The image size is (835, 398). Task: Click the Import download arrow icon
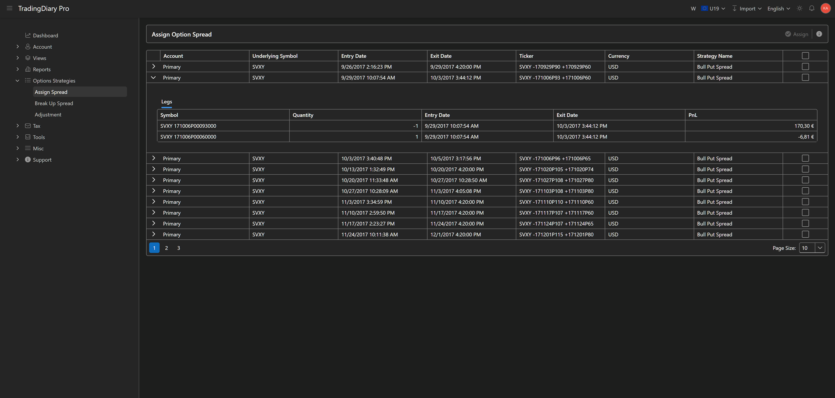point(735,8)
